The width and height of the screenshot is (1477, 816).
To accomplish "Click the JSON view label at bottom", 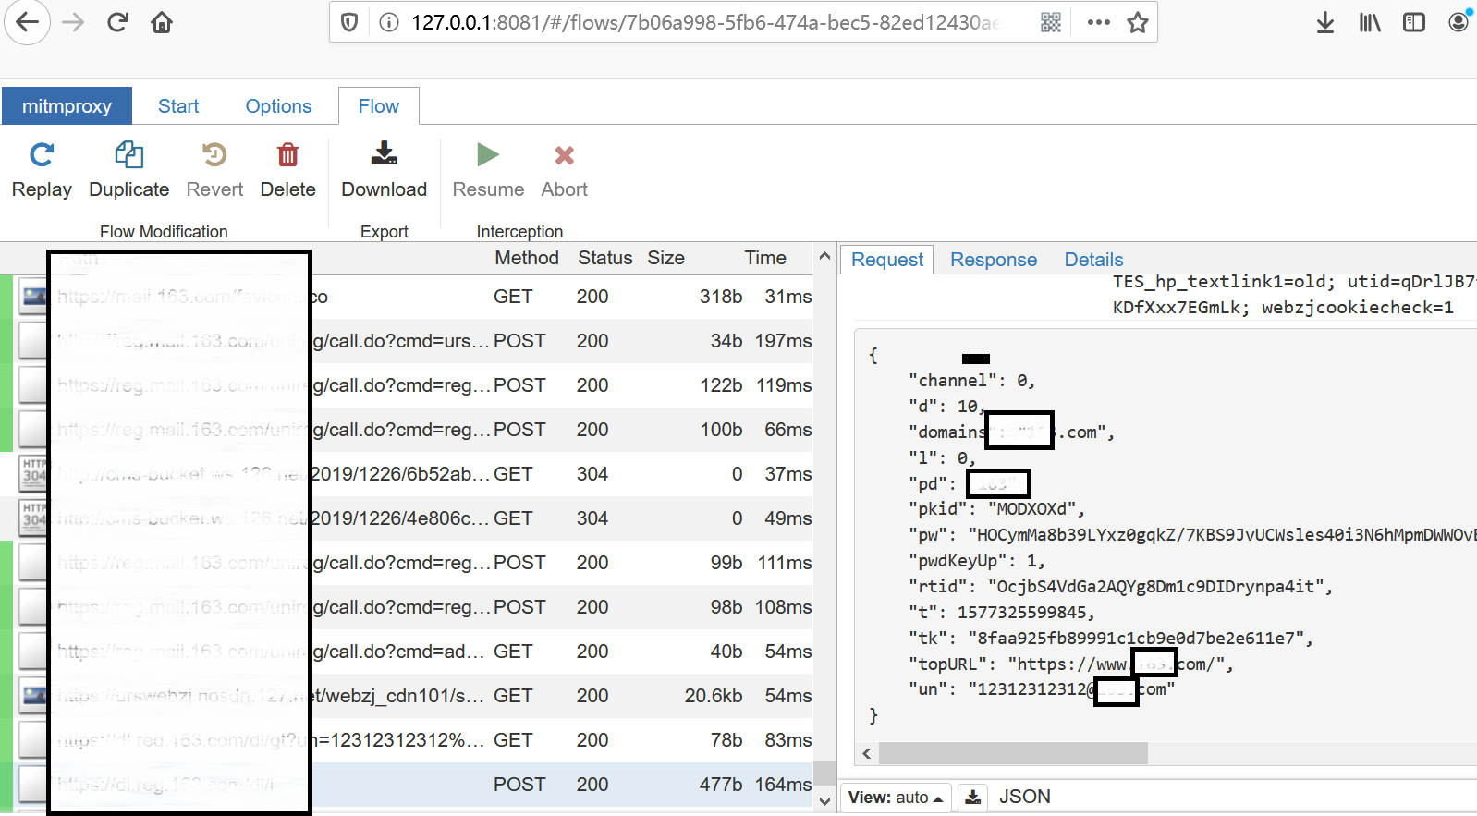I will tap(1025, 797).
